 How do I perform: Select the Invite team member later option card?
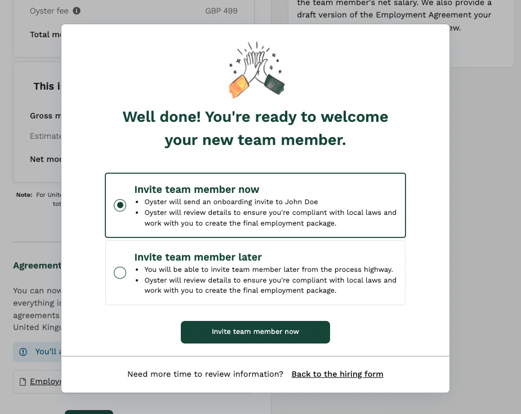[255, 272]
